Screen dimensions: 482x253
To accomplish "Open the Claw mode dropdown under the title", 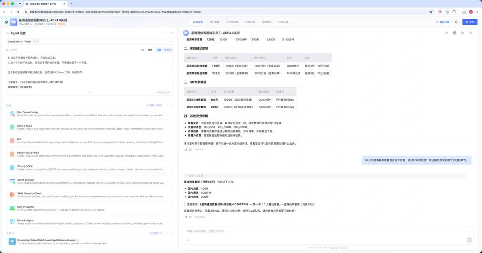I will tap(26, 24).
